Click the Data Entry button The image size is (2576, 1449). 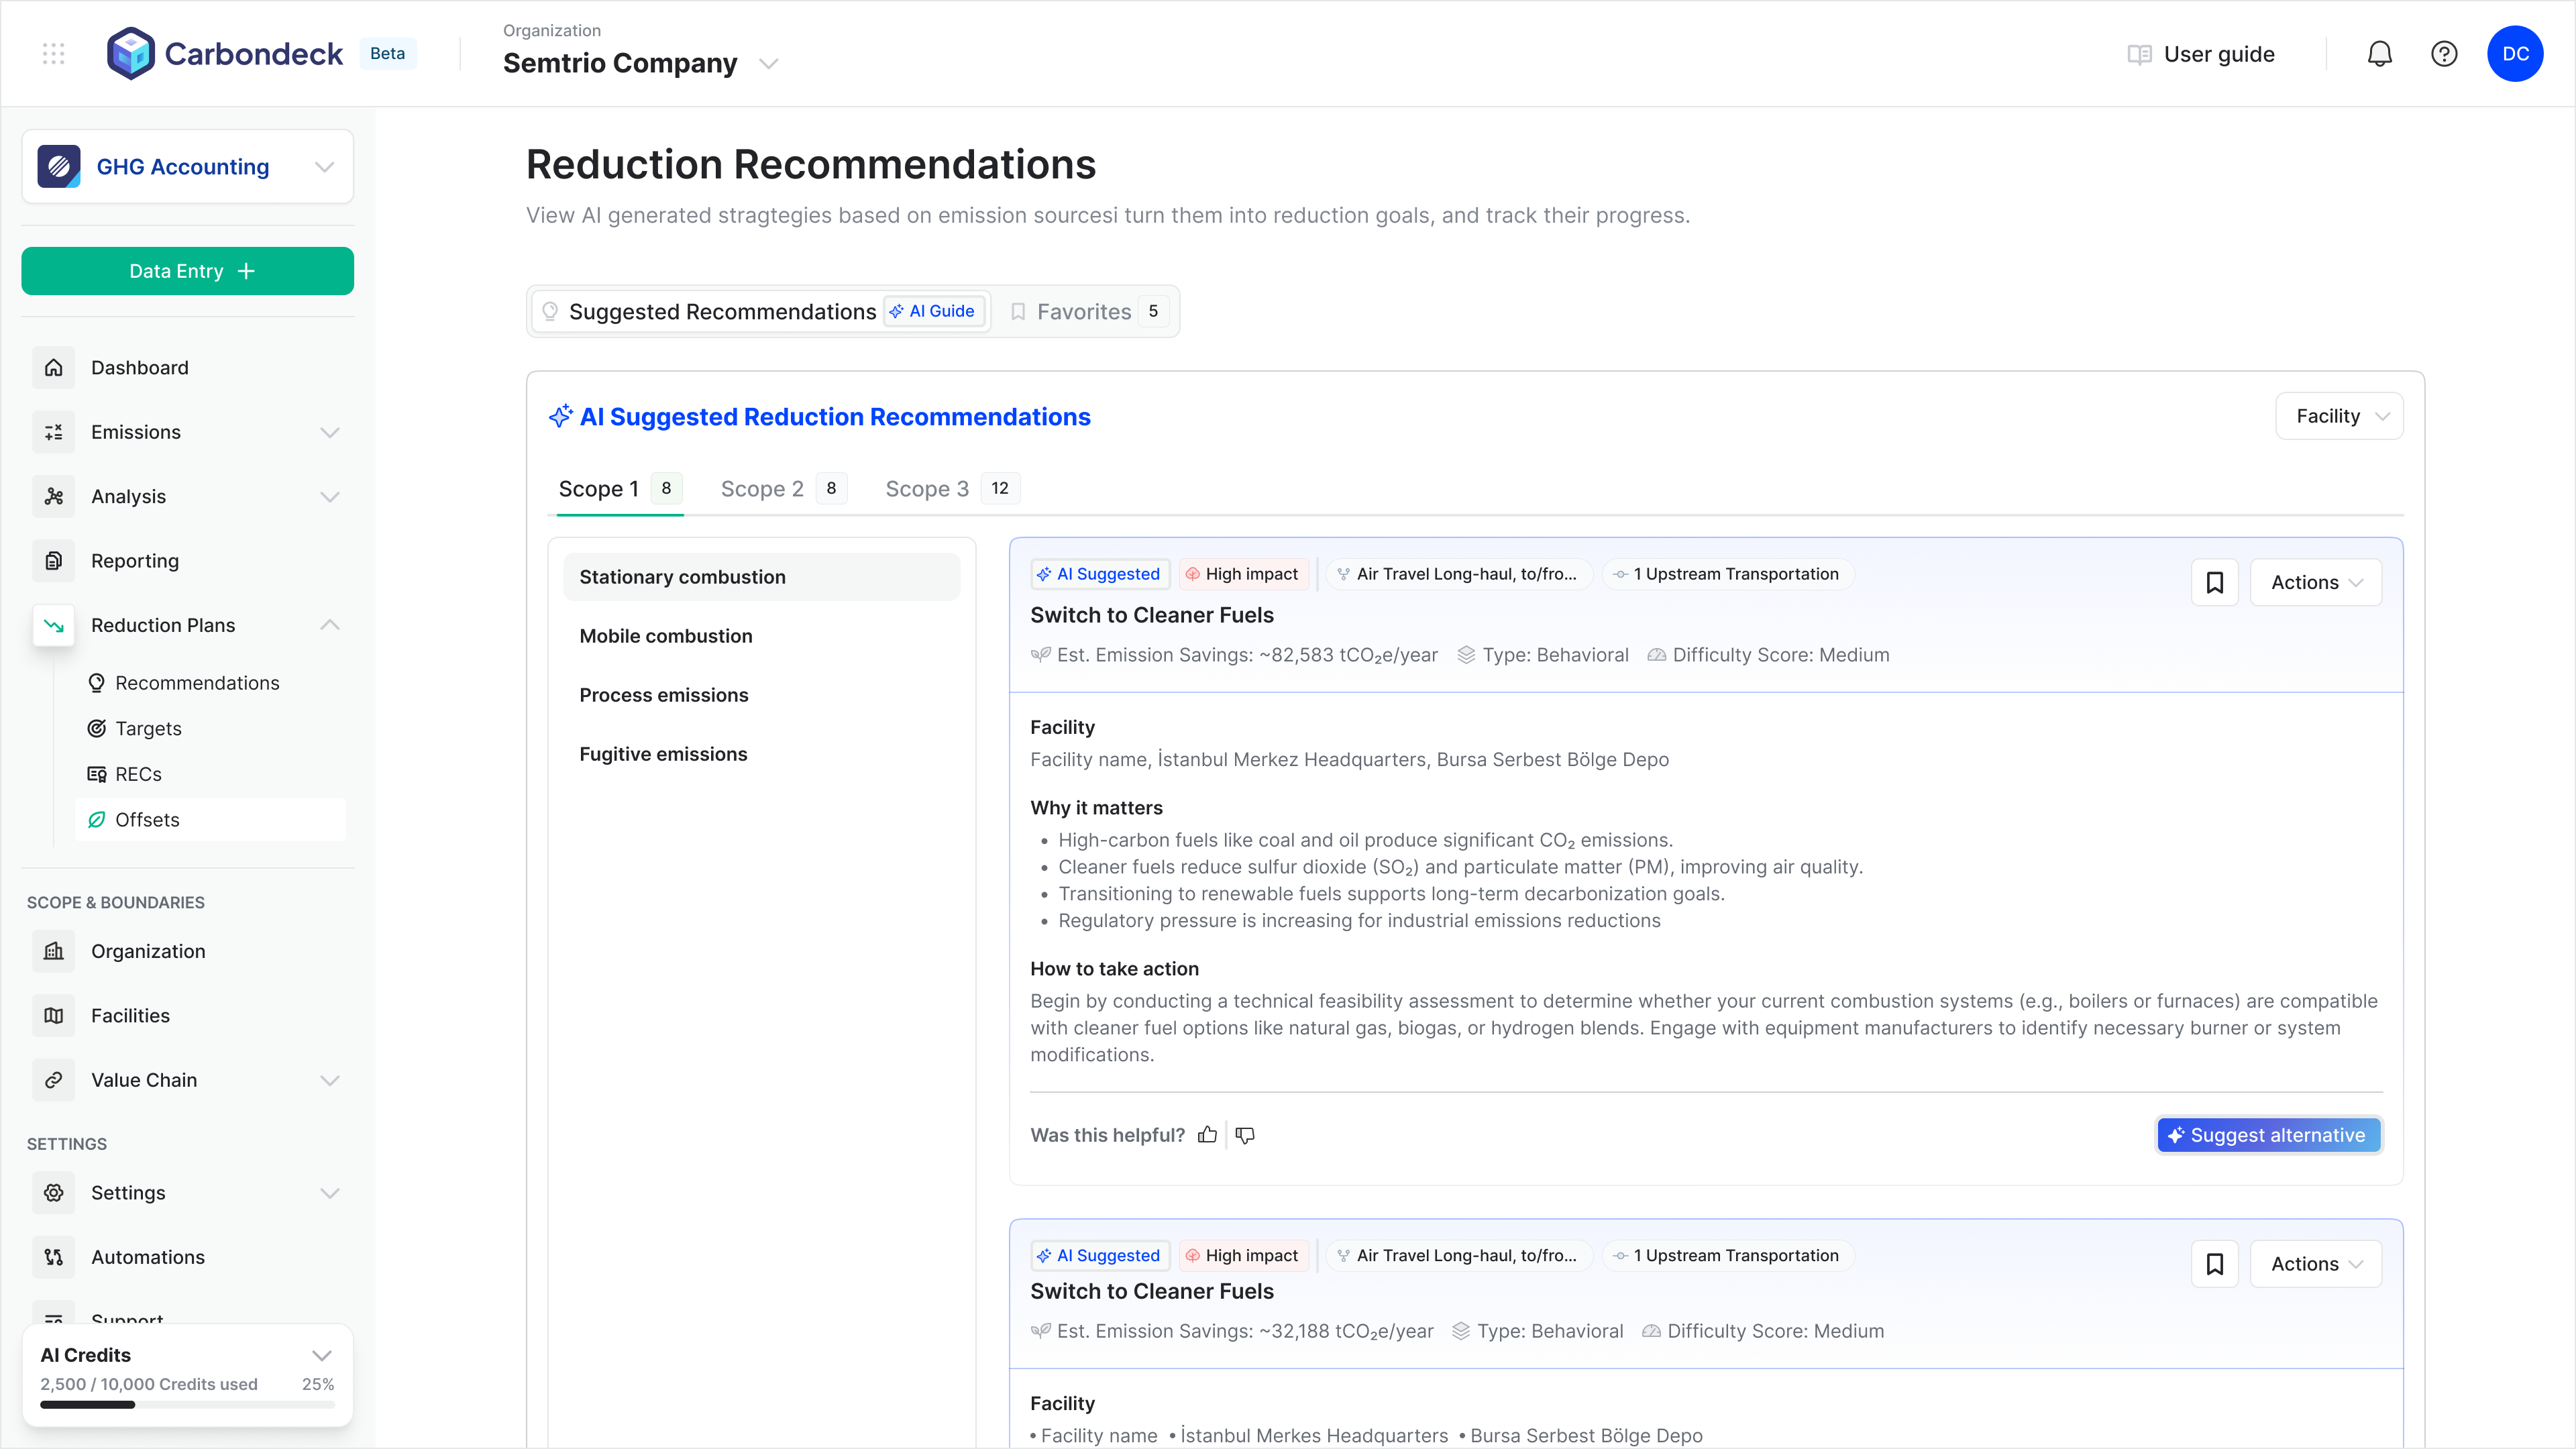click(188, 271)
